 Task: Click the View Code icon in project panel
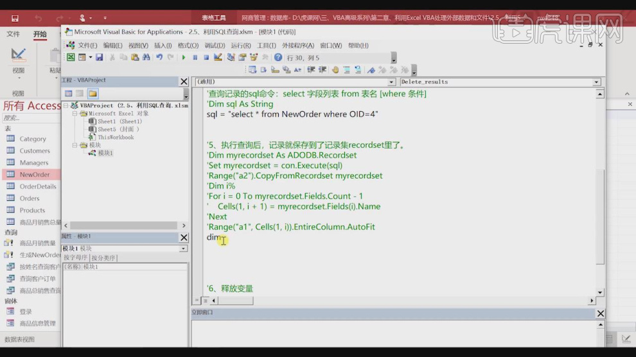(x=69, y=94)
